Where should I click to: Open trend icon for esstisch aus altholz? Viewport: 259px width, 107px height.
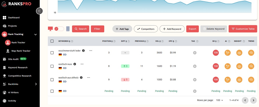click(251, 80)
